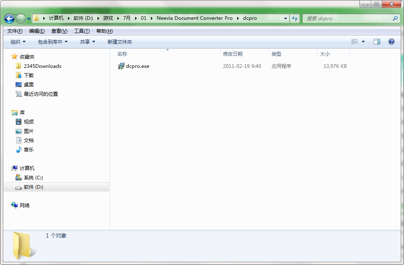Click the Forward navigation arrow

pos(21,19)
